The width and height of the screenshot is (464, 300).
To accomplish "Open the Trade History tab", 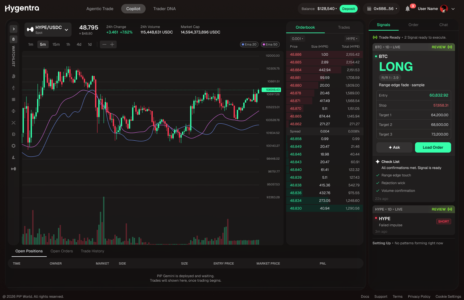I will pyautogui.click(x=92, y=251).
